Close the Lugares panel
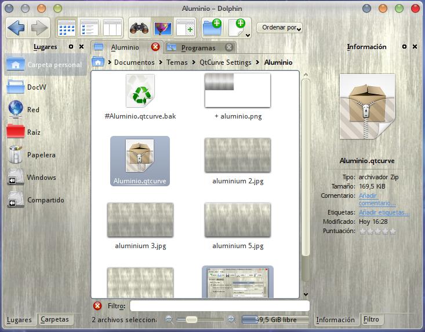 point(81,46)
